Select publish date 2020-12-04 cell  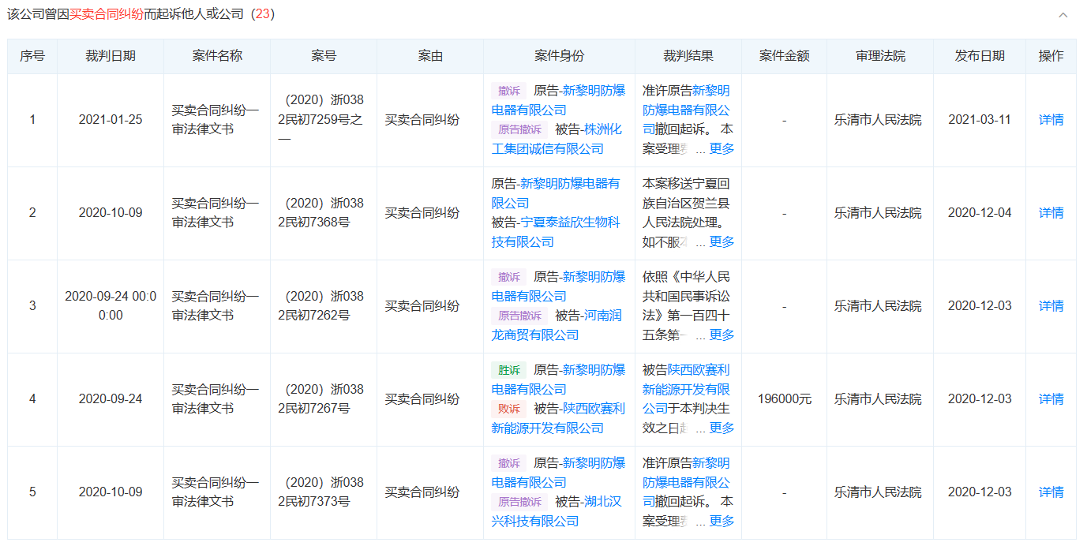pyautogui.click(x=980, y=213)
